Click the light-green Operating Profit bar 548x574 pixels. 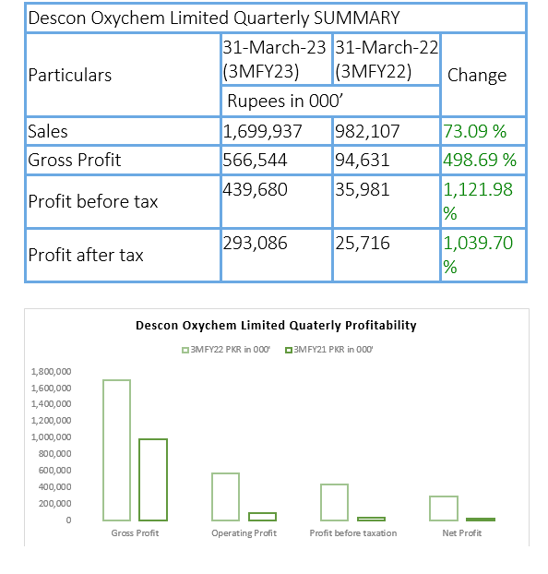tap(225, 496)
